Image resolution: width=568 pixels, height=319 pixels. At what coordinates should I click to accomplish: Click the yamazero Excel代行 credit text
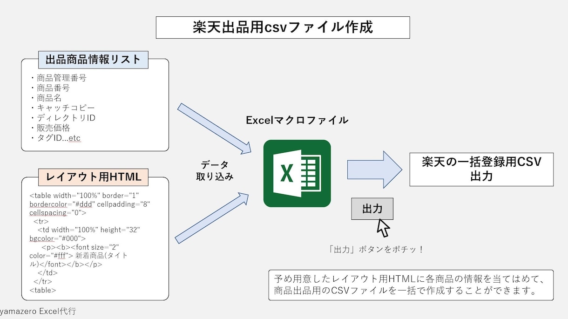click(x=38, y=311)
